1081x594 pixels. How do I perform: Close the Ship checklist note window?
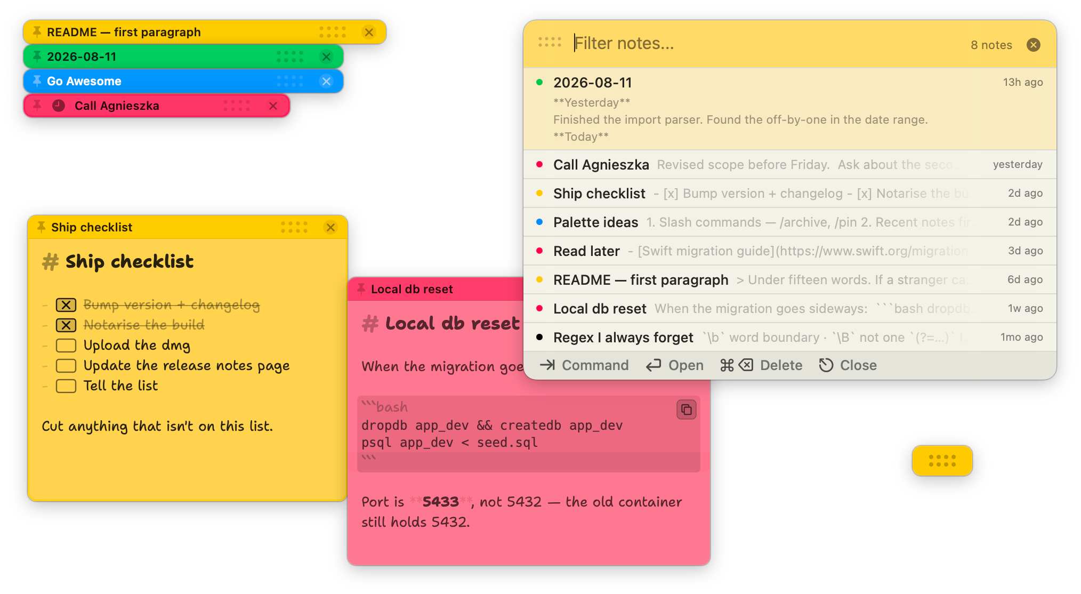coord(330,227)
